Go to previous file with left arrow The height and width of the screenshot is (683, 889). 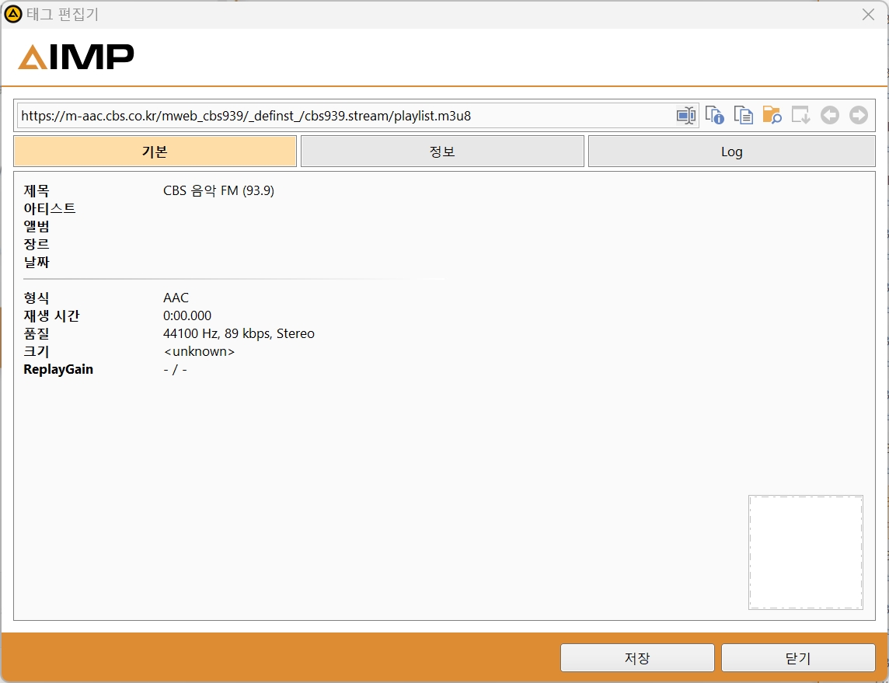point(829,115)
